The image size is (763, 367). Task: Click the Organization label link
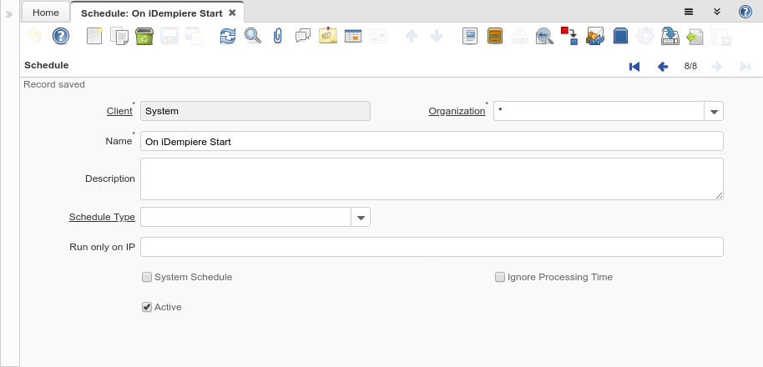coord(457,111)
